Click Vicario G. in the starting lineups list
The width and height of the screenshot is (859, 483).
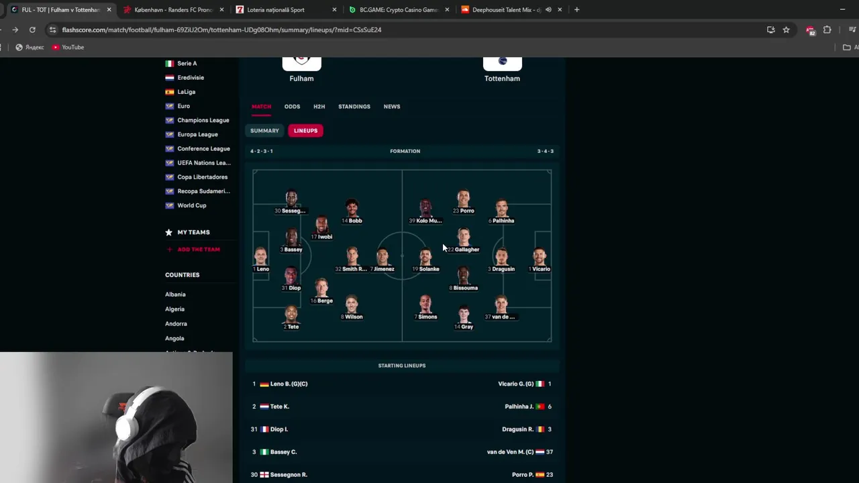515,384
